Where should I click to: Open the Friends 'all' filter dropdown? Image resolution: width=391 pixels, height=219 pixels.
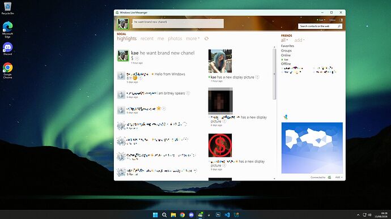tap(284, 40)
